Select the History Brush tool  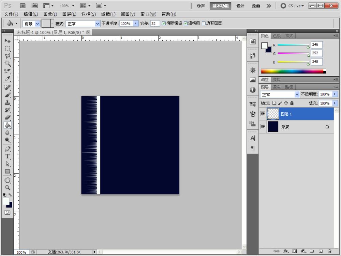click(8, 110)
